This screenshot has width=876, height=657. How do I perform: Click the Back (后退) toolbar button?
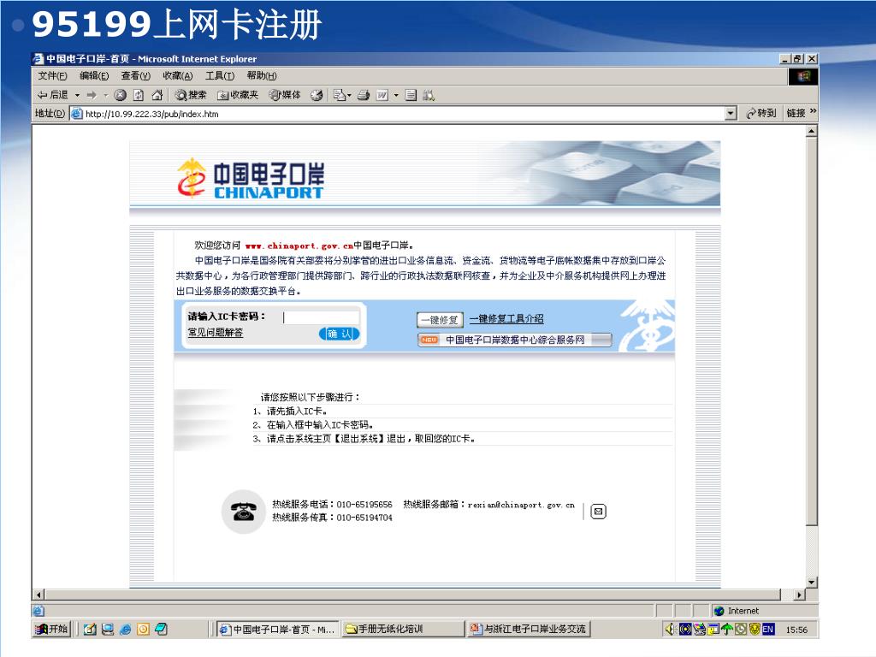(52, 96)
